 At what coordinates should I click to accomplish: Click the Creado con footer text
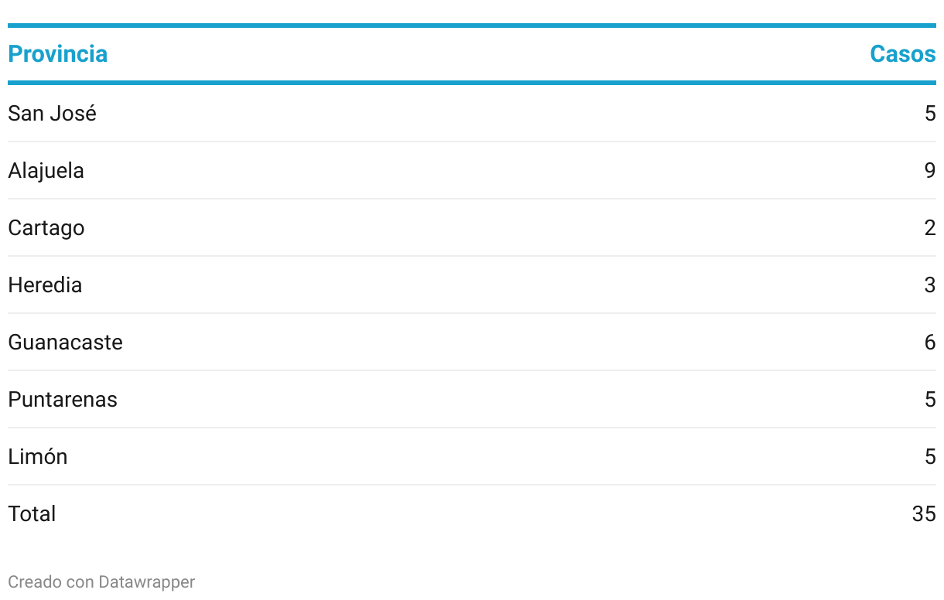click(51, 582)
